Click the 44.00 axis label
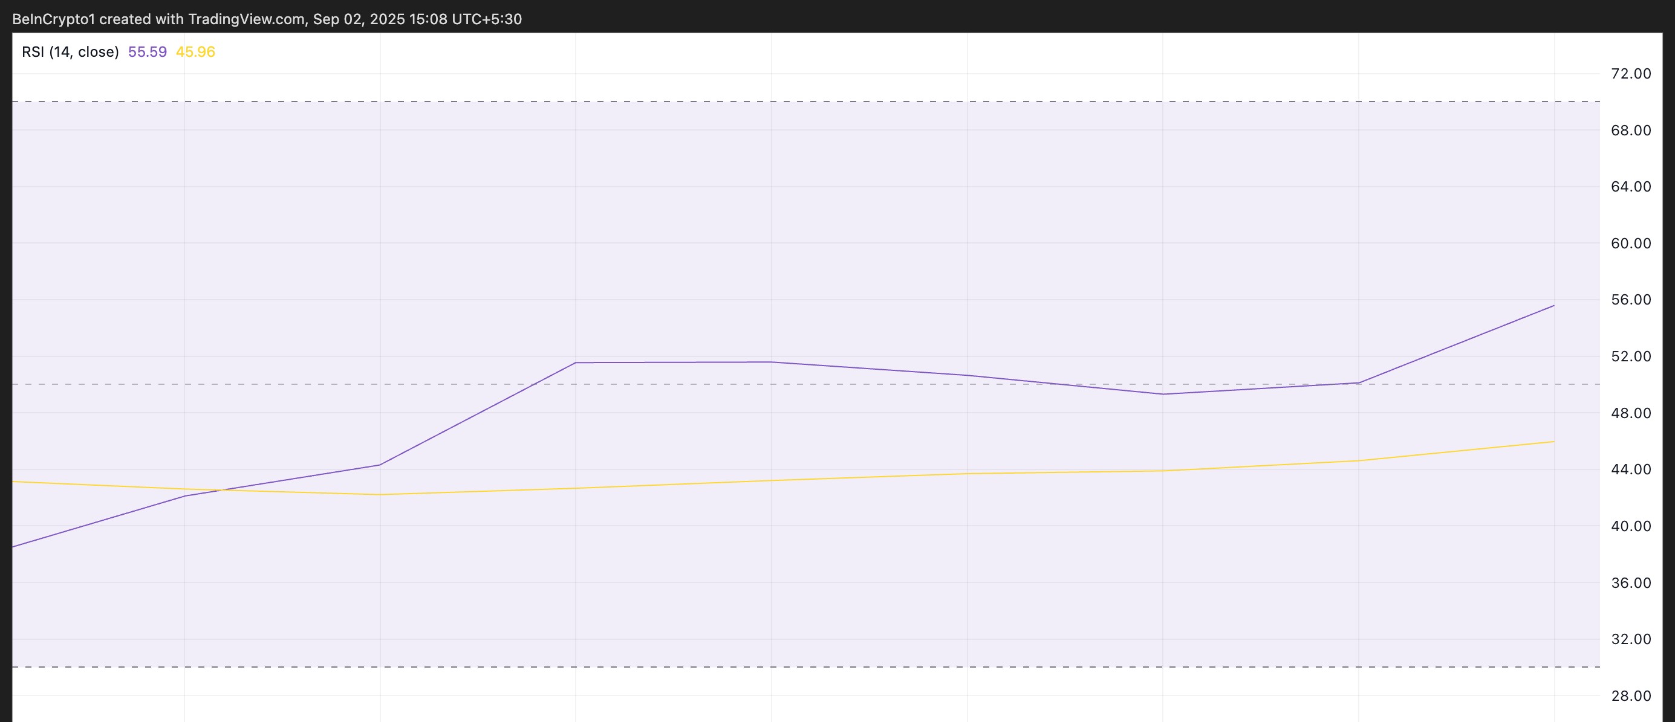 point(1631,469)
